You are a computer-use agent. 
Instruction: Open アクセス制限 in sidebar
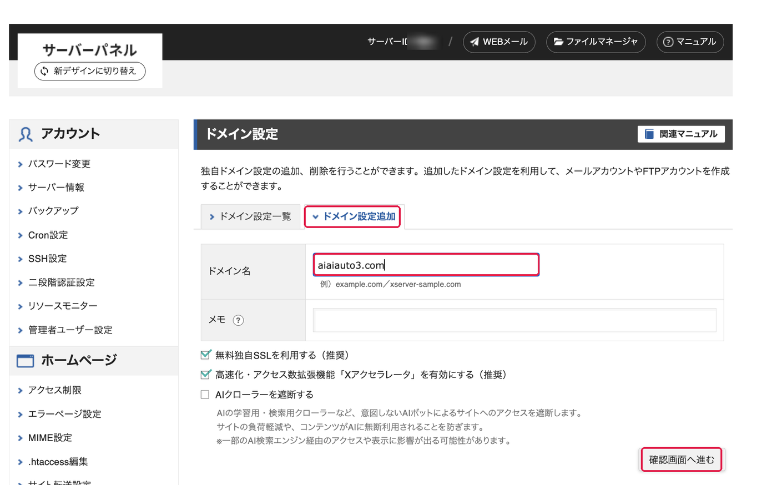click(54, 390)
